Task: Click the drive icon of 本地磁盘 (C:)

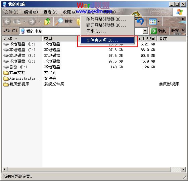Action: coord(6,44)
